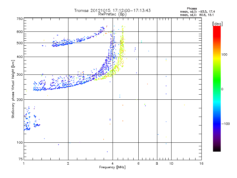
Task: Click the 'Phases' header label
Action: coord(192,9)
